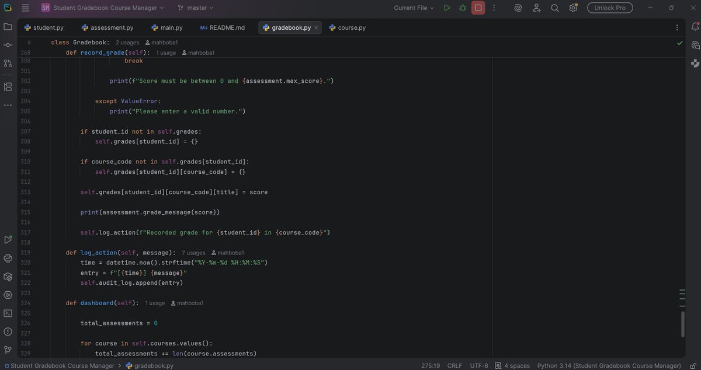Open Code With Me user icon
This screenshot has width=701, height=370.
click(536, 8)
